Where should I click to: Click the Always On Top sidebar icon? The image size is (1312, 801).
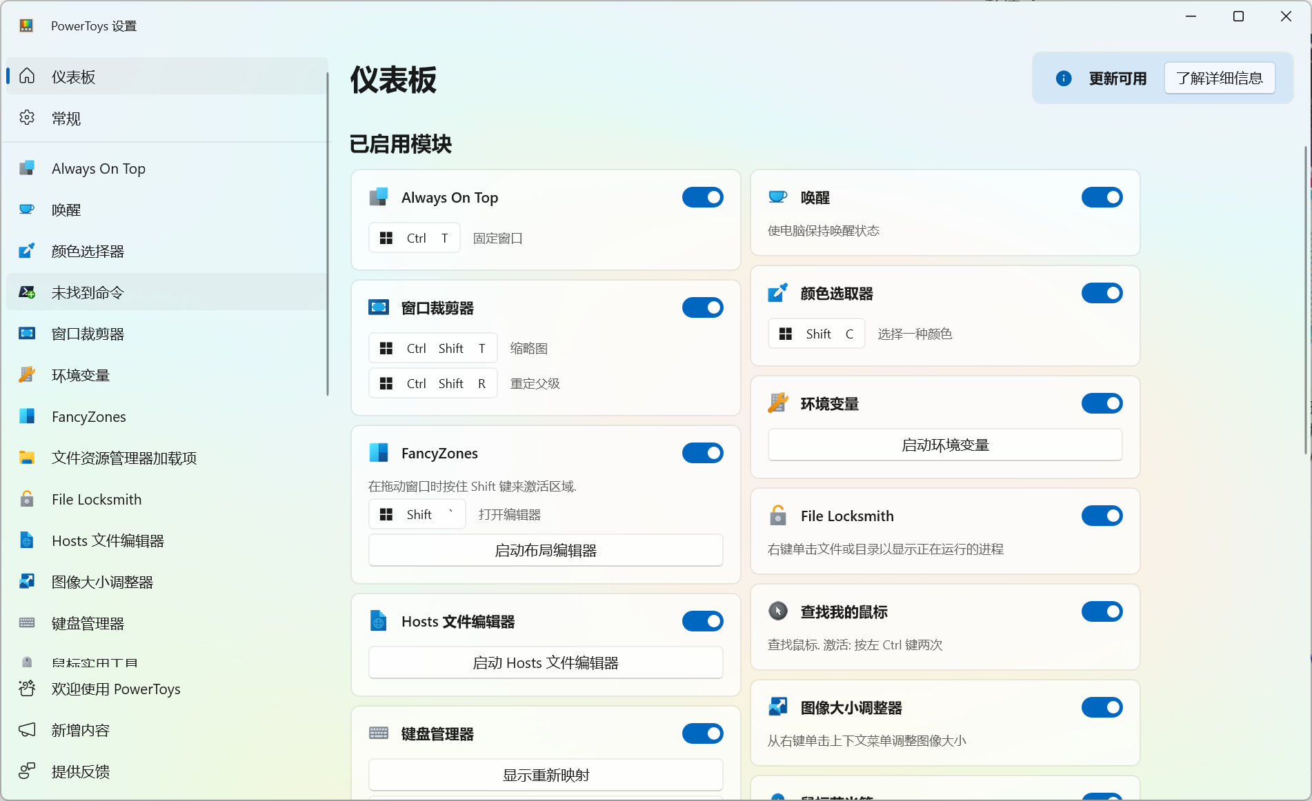pyautogui.click(x=27, y=168)
